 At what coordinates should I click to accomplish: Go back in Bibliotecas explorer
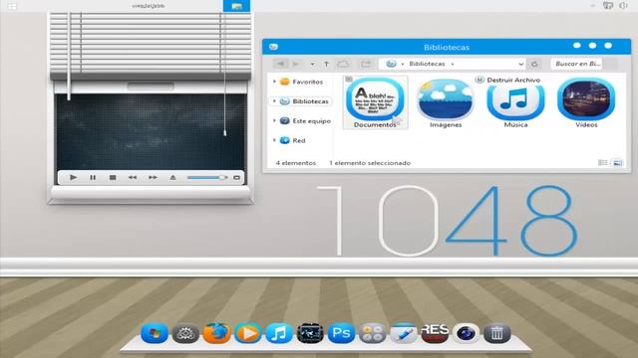pyautogui.click(x=280, y=64)
